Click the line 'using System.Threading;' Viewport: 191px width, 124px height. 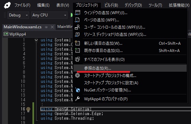tap(67, 118)
